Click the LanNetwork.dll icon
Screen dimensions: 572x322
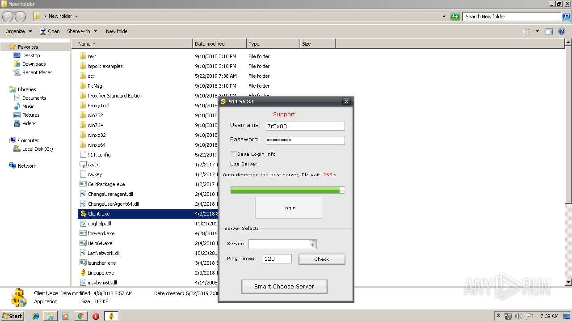(x=83, y=253)
